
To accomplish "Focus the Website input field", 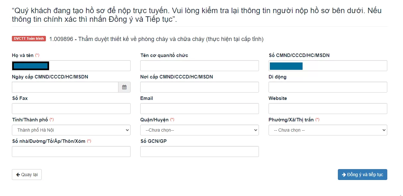I will tap(328, 109).
